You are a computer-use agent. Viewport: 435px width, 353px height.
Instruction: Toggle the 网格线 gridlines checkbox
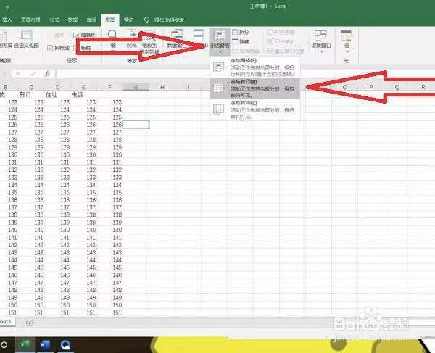pyautogui.click(x=58, y=48)
